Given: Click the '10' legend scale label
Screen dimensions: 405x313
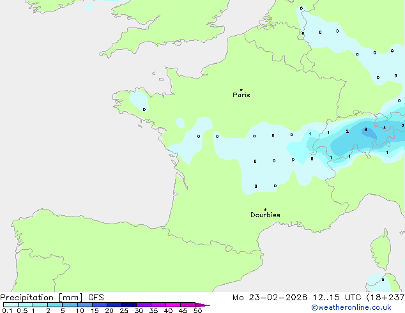Looking at the screenshot, I should [80, 310].
